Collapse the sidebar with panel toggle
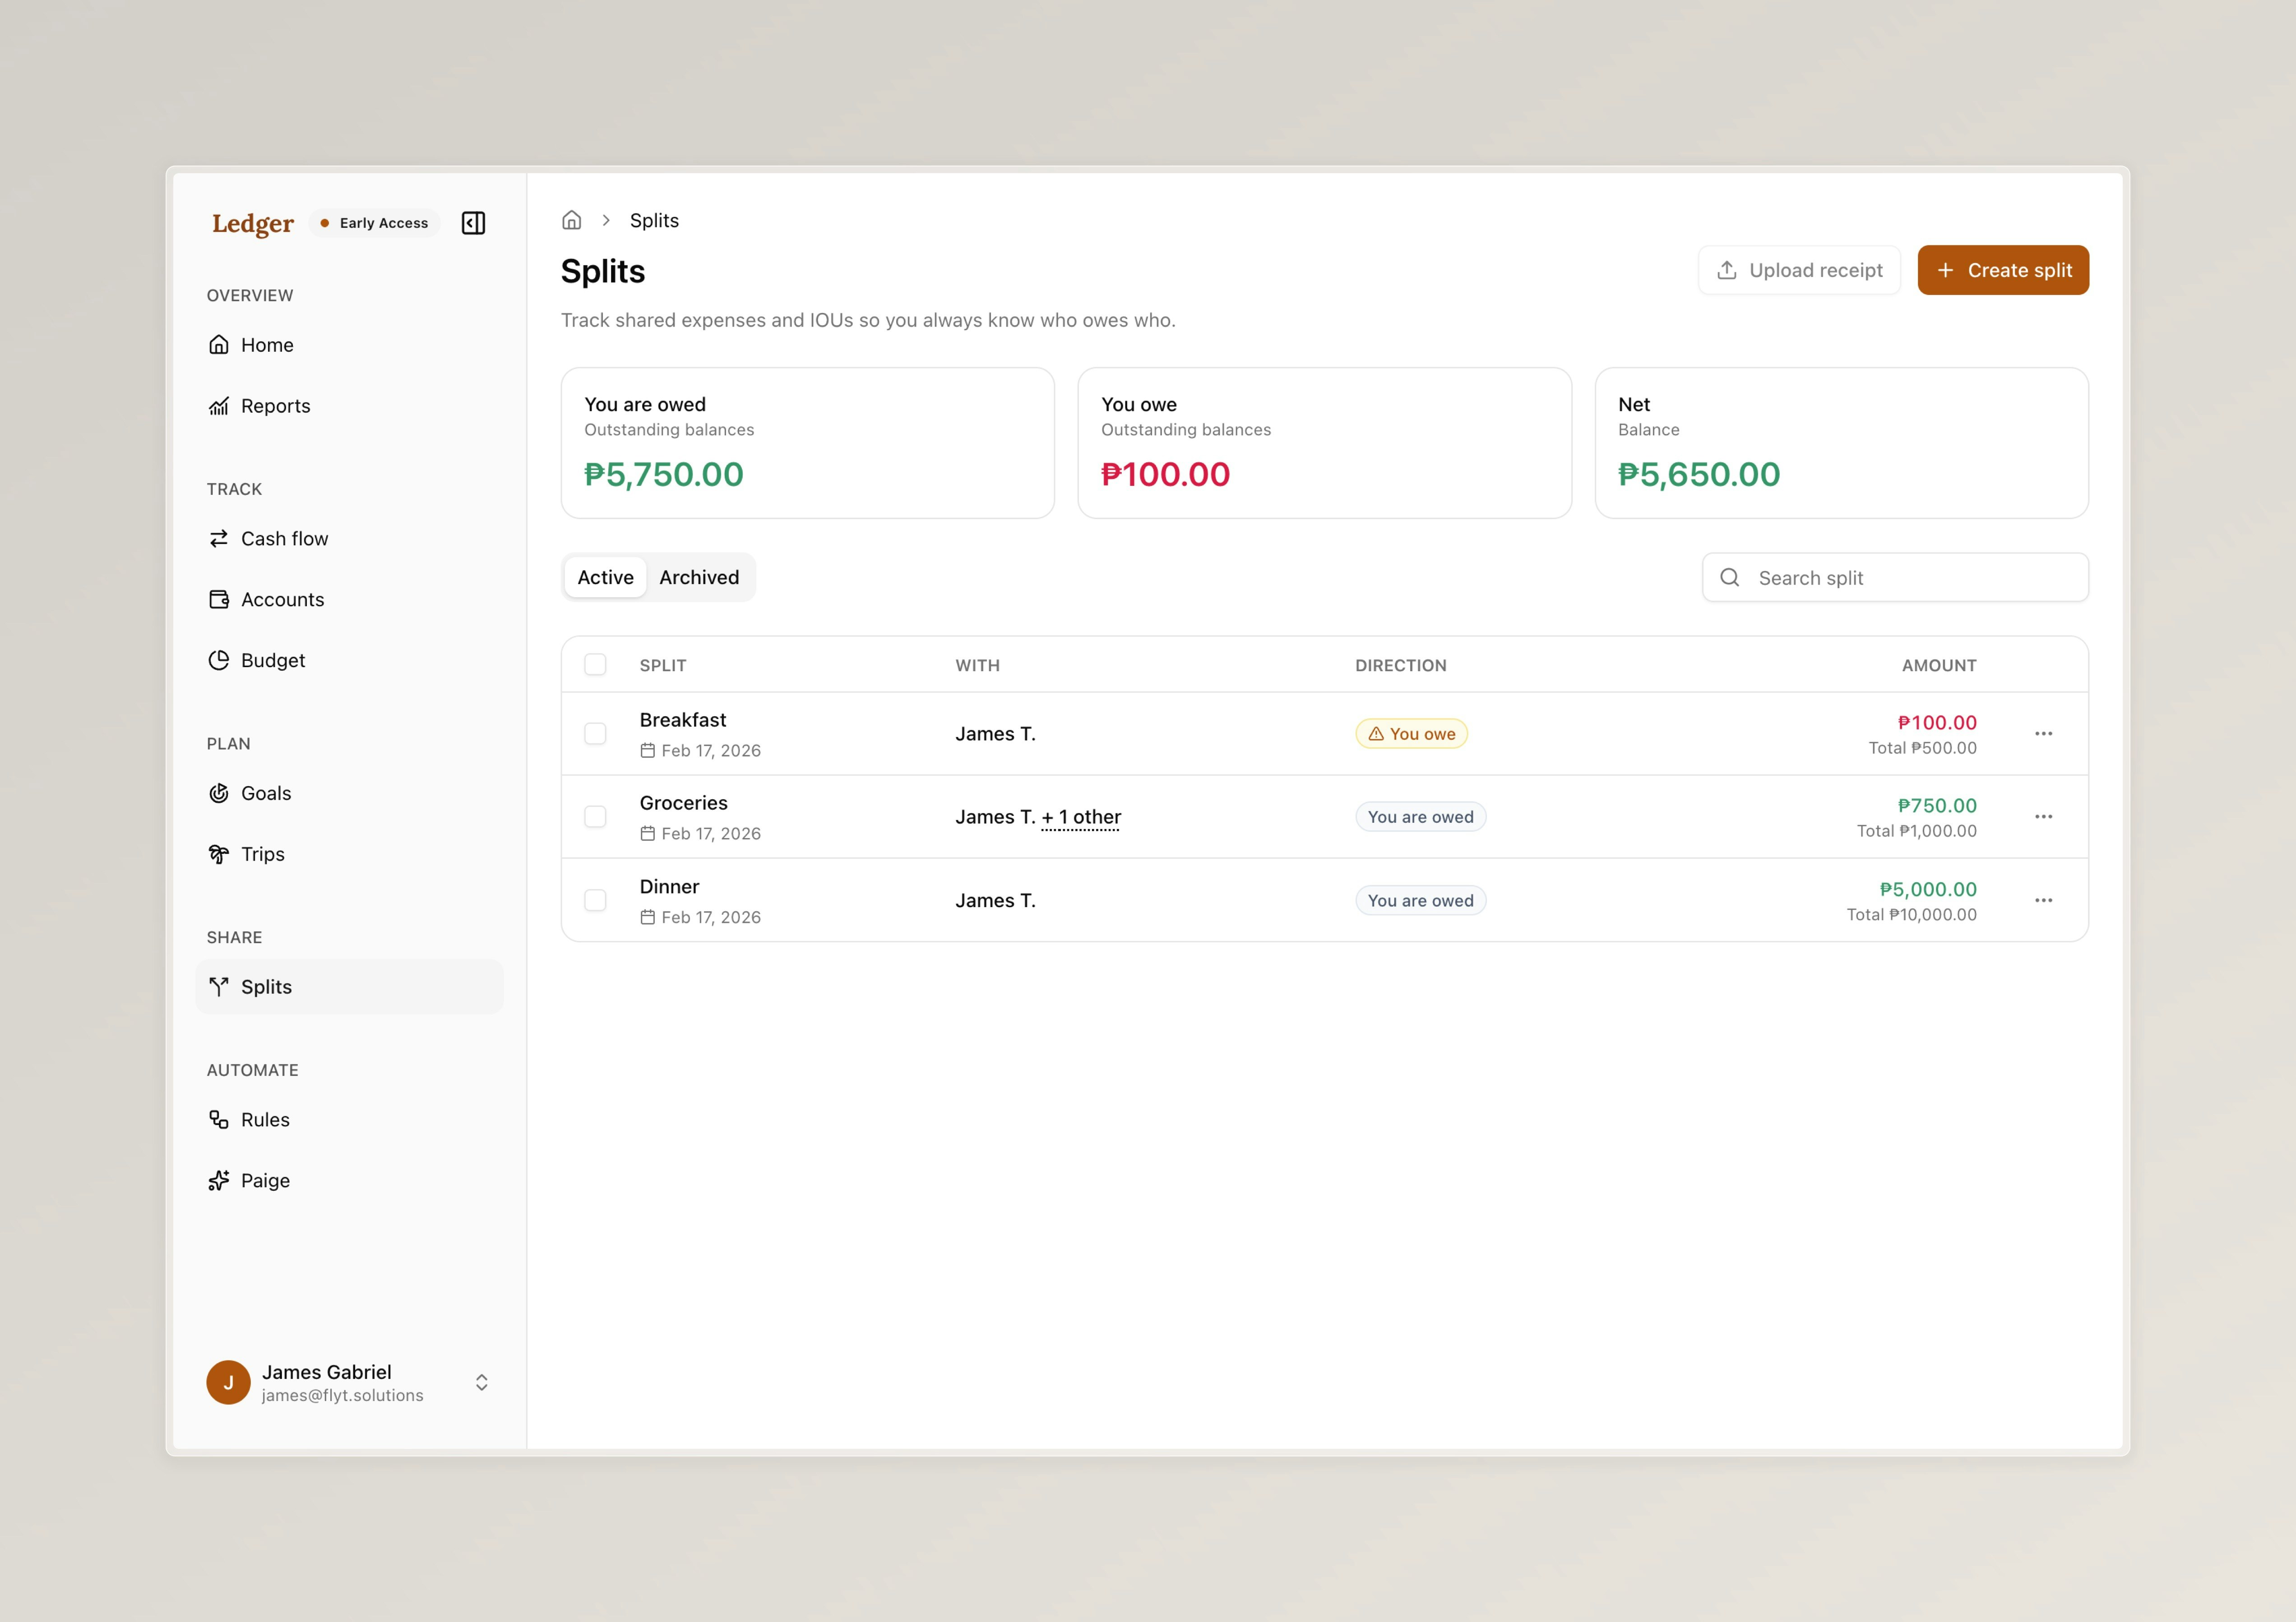This screenshot has height=1622, width=2296. pos(473,222)
